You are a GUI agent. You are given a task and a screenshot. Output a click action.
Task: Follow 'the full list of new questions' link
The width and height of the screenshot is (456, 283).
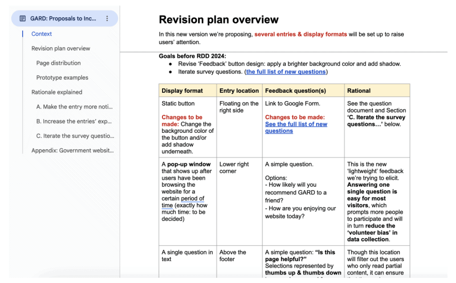pos(286,72)
